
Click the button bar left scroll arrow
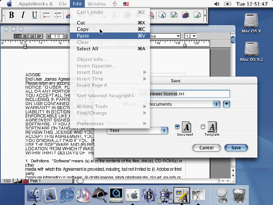click(3, 16)
